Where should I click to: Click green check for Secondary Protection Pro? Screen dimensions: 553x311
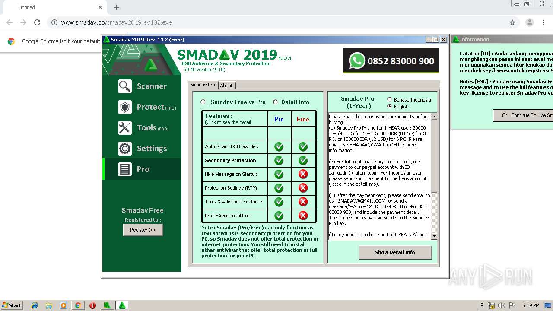click(x=279, y=161)
